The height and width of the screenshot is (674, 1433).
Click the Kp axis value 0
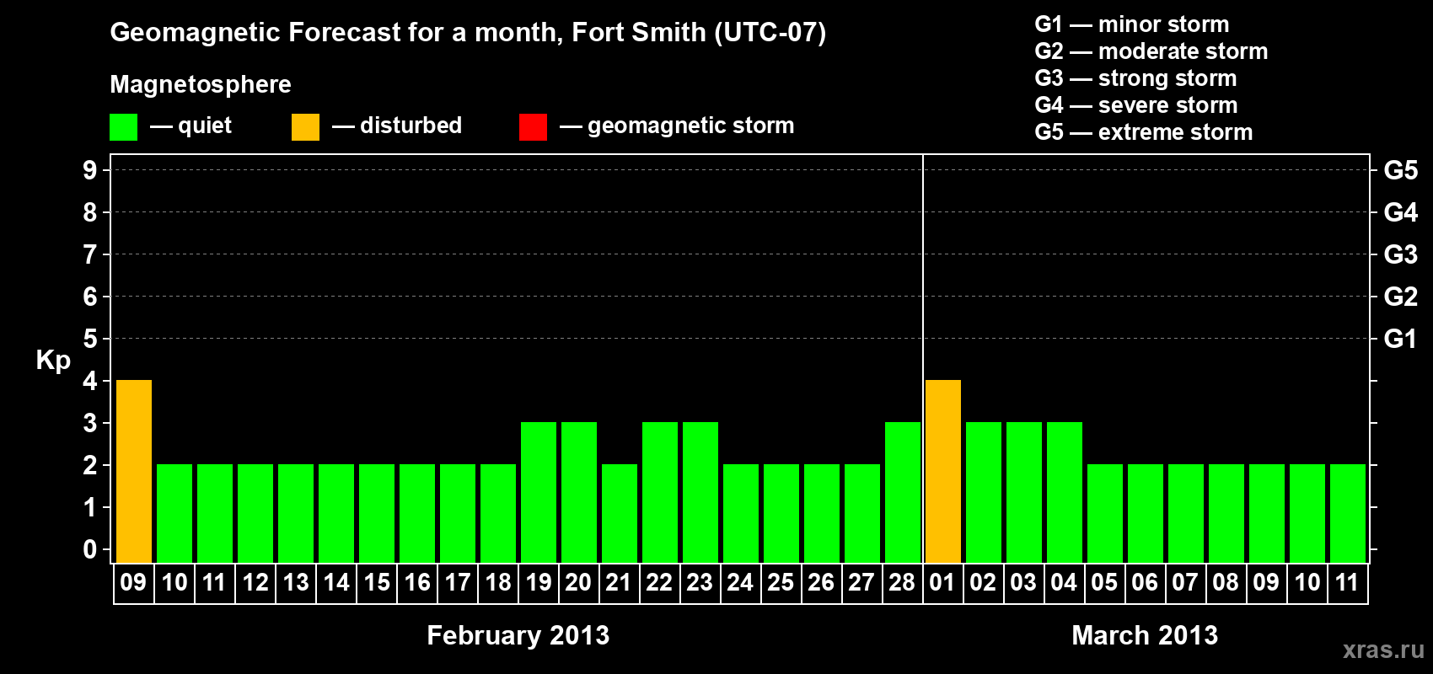tap(90, 549)
